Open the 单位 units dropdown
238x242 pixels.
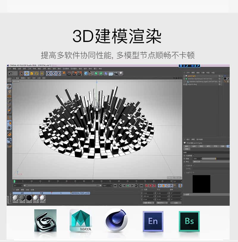click(x=211, y=162)
